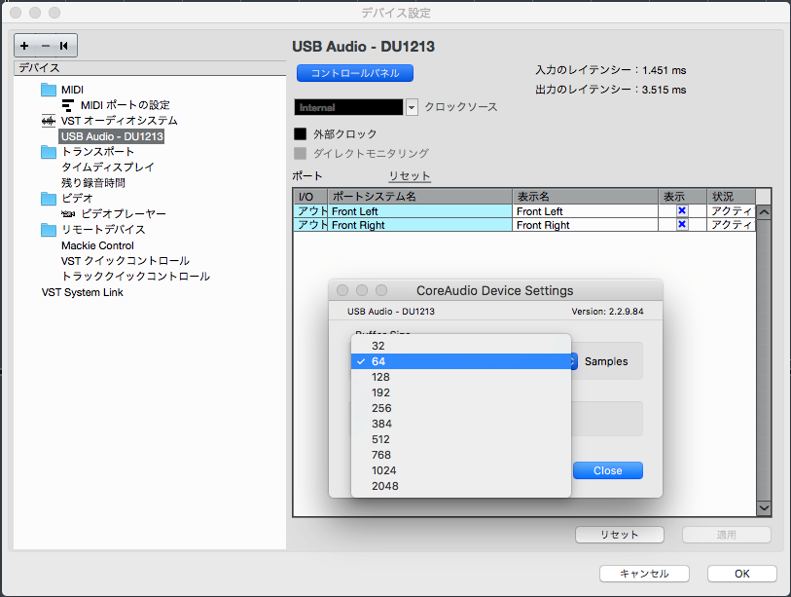The height and width of the screenshot is (597, 791).
Task: Select Mackie Control tree item
Action: click(97, 245)
